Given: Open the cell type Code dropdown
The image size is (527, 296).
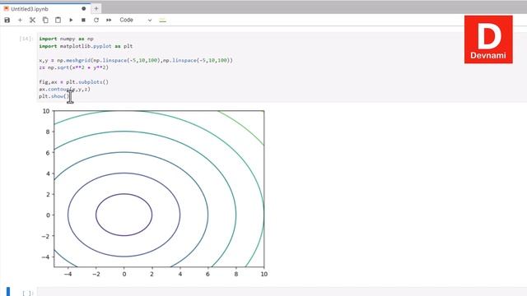Looking at the screenshot, I should (135, 20).
